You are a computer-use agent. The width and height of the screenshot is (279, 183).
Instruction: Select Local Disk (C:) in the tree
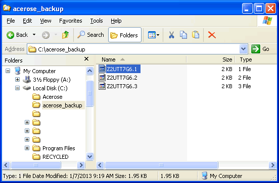click(x=50, y=88)
